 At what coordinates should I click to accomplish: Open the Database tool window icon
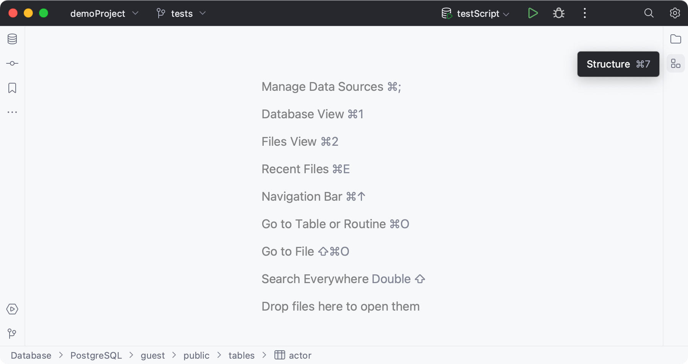[x=12, y=39]
